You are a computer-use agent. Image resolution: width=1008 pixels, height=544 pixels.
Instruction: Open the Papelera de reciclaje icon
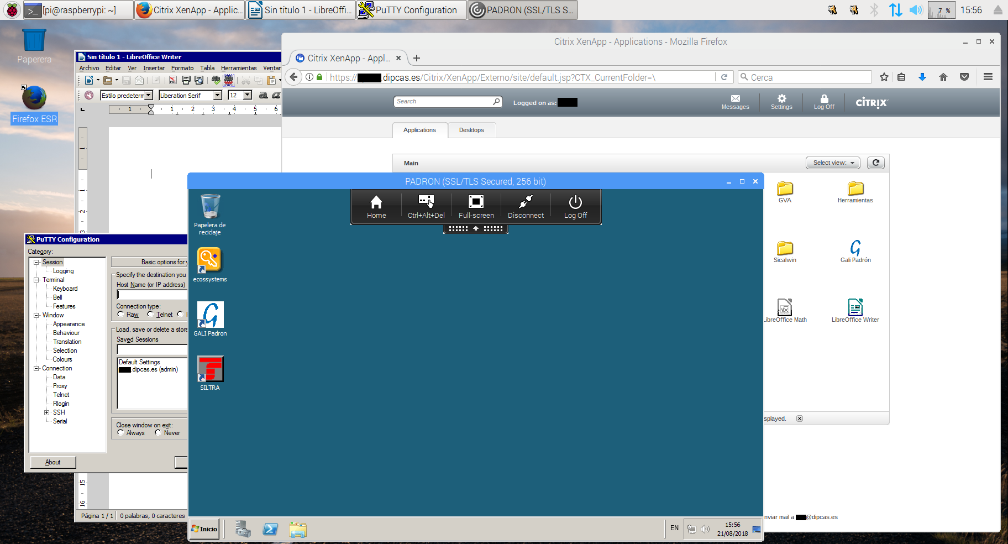pos(210,214)
